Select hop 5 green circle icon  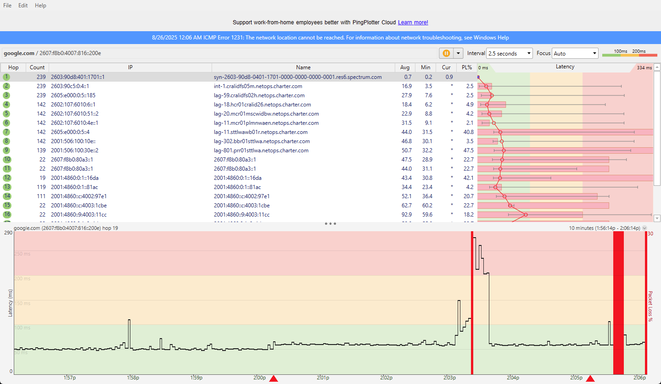[6, 114]
